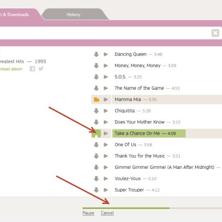Download Gimme! Gimme! Gimme! track

click(x=96, y=167)
